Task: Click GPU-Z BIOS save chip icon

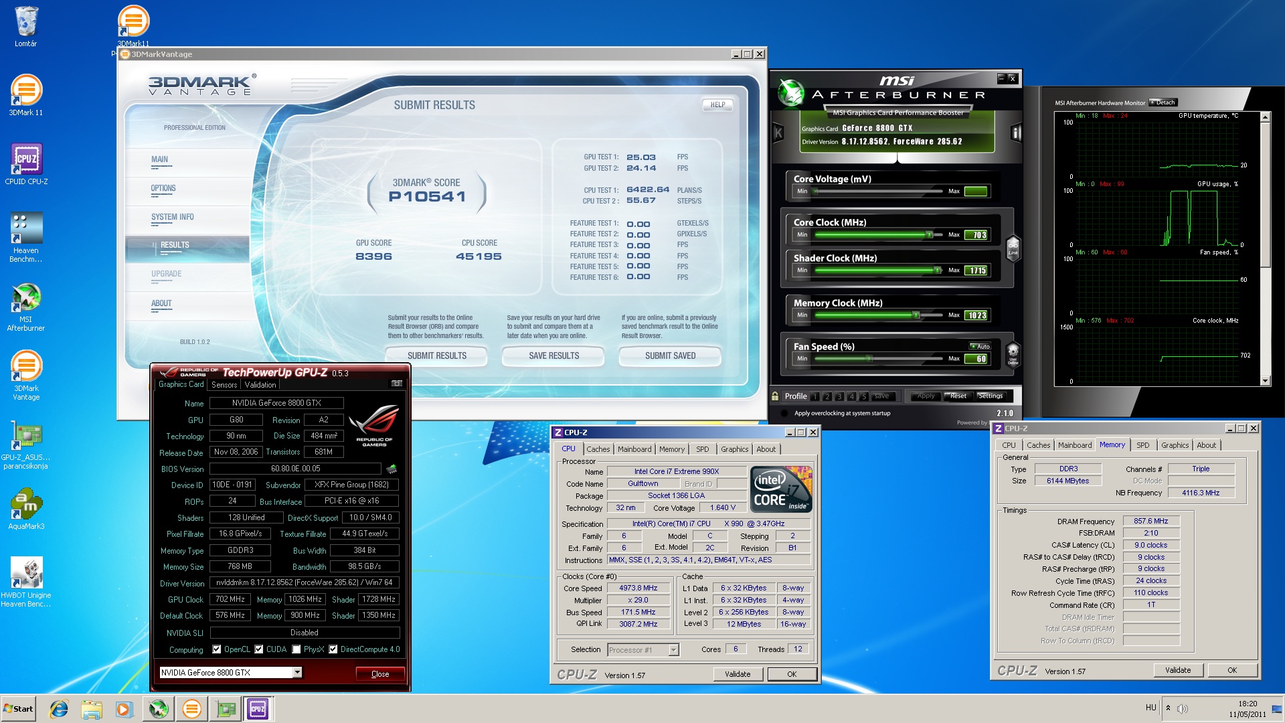Action: click(392, 469)
